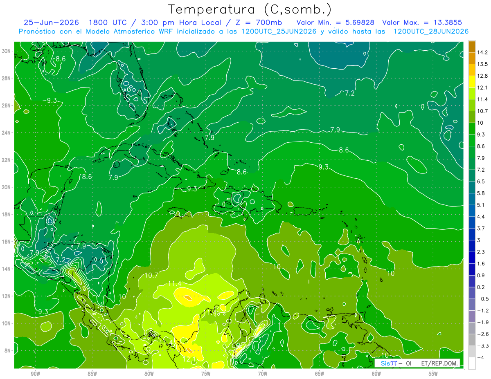Click the '13.5' colorbar legend value

pyautogui.click(x=482, y=64)
